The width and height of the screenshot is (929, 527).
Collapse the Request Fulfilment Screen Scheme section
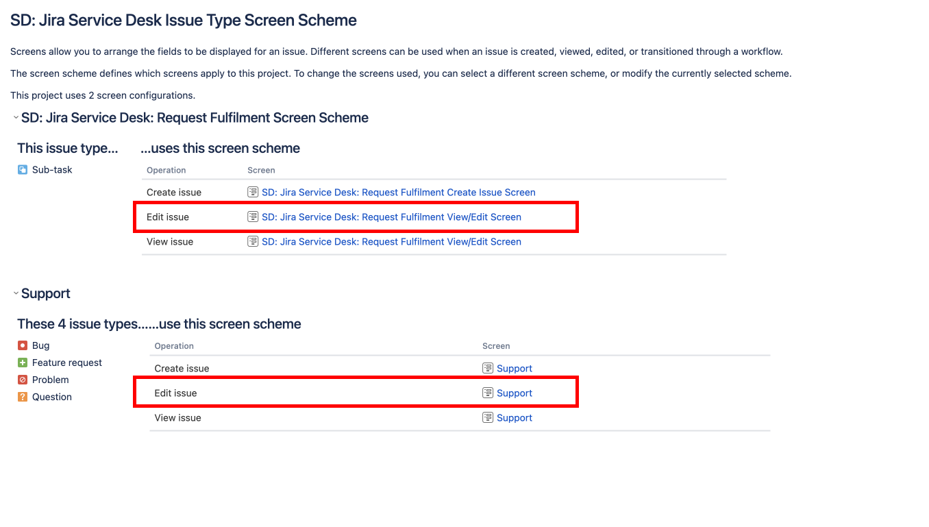(x=15, y=118)
